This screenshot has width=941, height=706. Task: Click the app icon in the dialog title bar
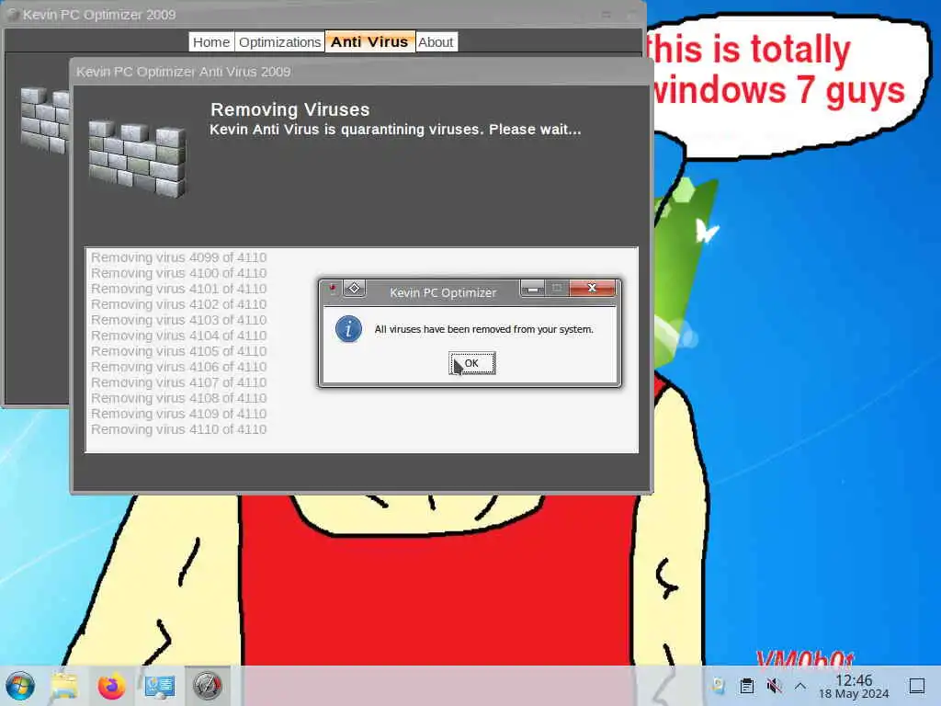(331, 289)
